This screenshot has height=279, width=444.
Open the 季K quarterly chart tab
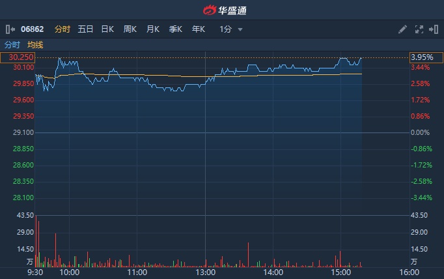coord(176,29)
